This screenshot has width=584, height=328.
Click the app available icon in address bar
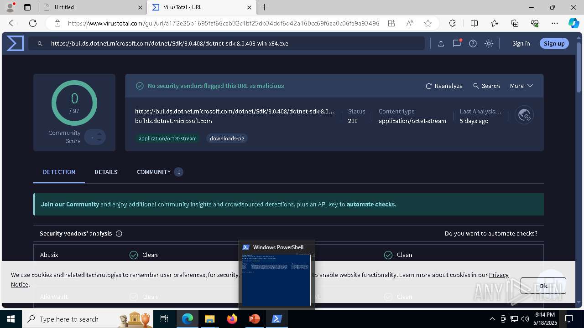click(391, 23)
